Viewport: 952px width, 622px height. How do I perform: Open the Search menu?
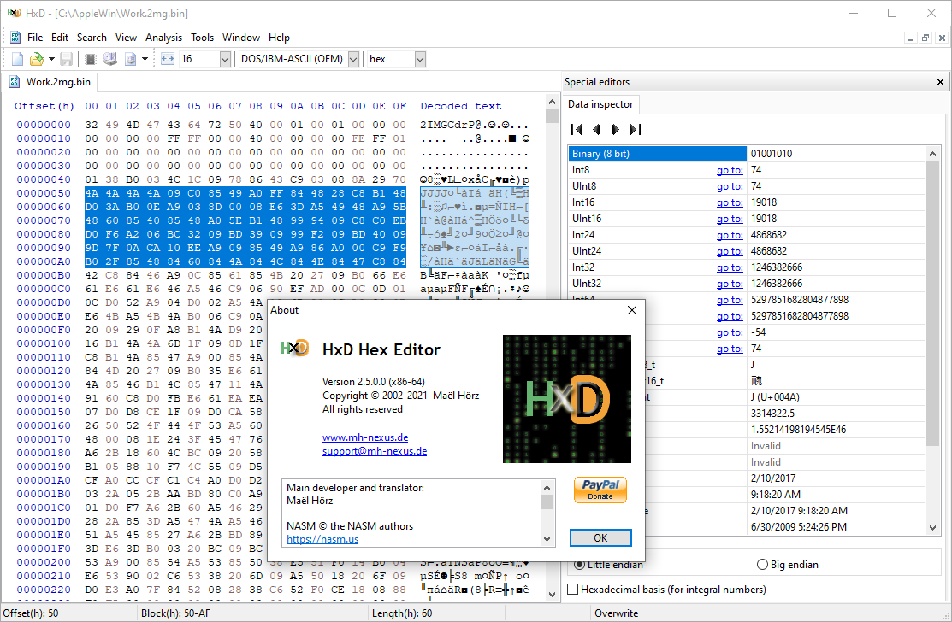(x=92, y=38)
